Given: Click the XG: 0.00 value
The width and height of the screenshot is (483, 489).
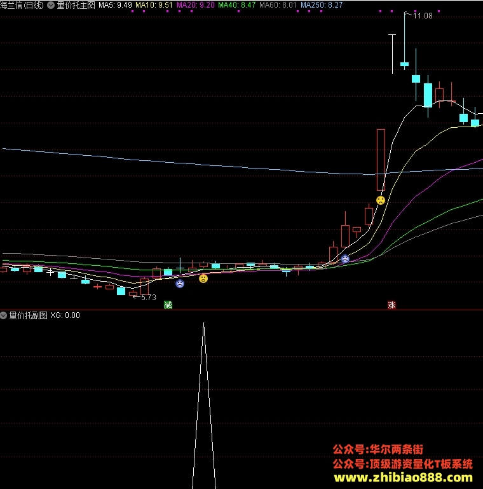Looking at the screenshot, I should [x=65, y=315].
